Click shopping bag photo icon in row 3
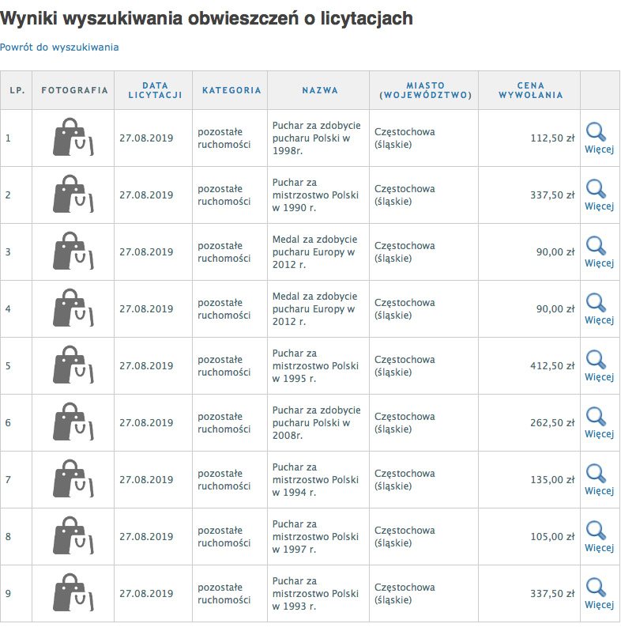 tap(73, 251)
